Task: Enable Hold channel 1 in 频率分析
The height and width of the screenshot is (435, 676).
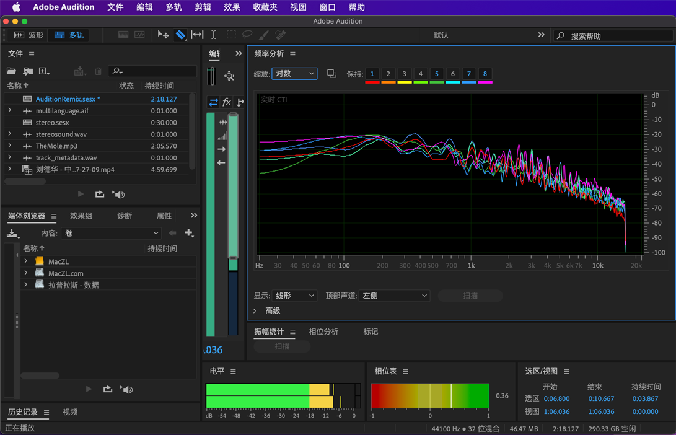Action: (372, 73)
